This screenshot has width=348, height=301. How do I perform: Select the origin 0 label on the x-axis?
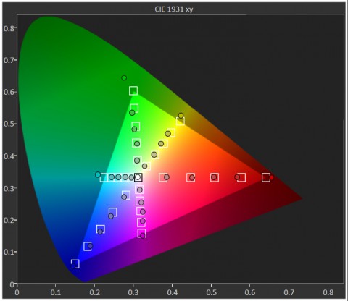pyautogui.click(x=17, y=292)
